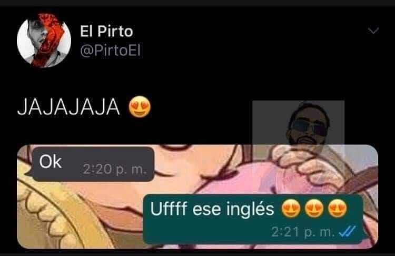Click the last heart-eyes emoji in green bubble
Screen dimensions: 395x256
(x=337, y=209)
